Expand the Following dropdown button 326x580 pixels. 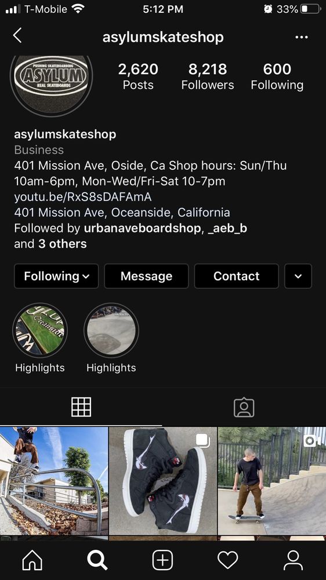click(x=56, y=276)
